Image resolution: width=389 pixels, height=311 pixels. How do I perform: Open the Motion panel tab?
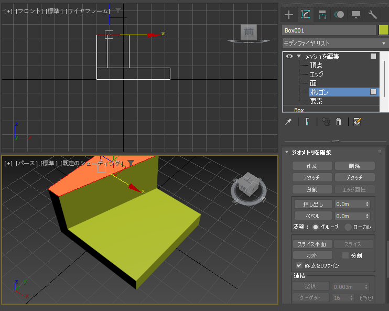339,15
